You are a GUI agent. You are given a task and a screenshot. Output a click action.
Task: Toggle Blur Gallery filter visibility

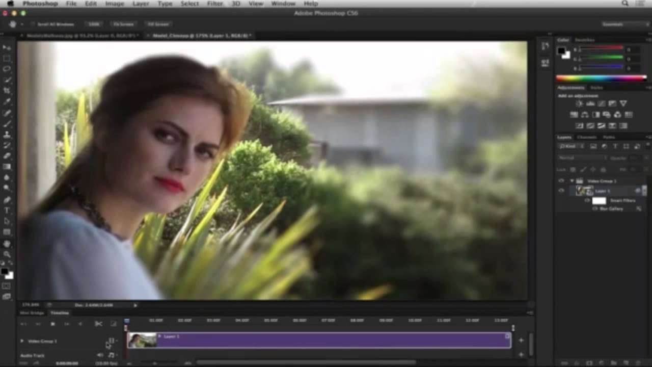coord(595,208)
